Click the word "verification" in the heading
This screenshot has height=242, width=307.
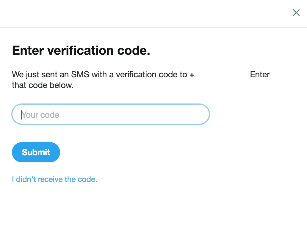pyautogui.click(x=81, y=51)
